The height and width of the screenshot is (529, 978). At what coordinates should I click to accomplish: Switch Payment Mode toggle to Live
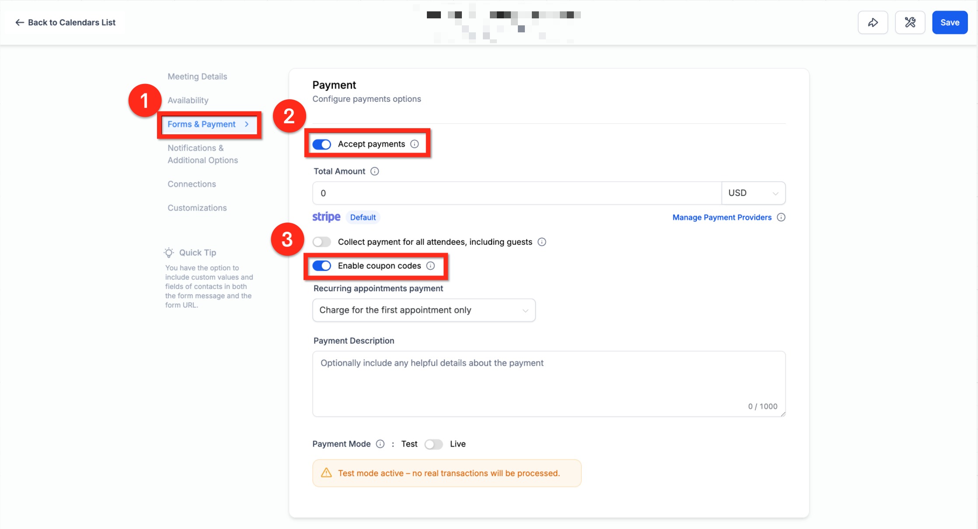coord(433,444)
